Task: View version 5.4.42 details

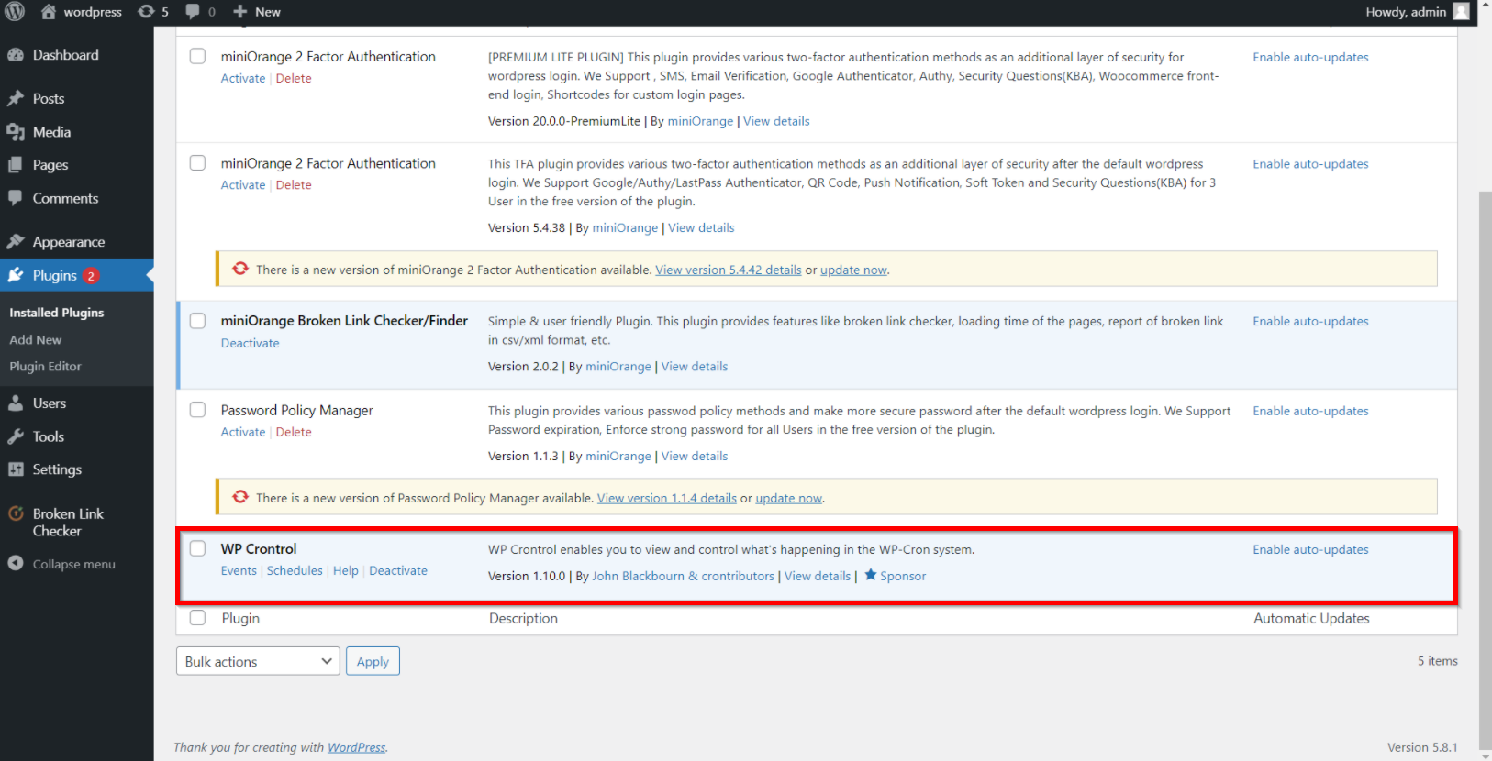Action: (x=729, y=270)
